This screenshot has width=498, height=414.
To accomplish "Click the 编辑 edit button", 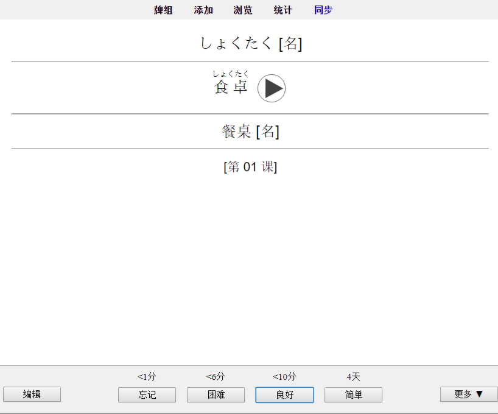I will pyautogui.click(x=32, y=395).
